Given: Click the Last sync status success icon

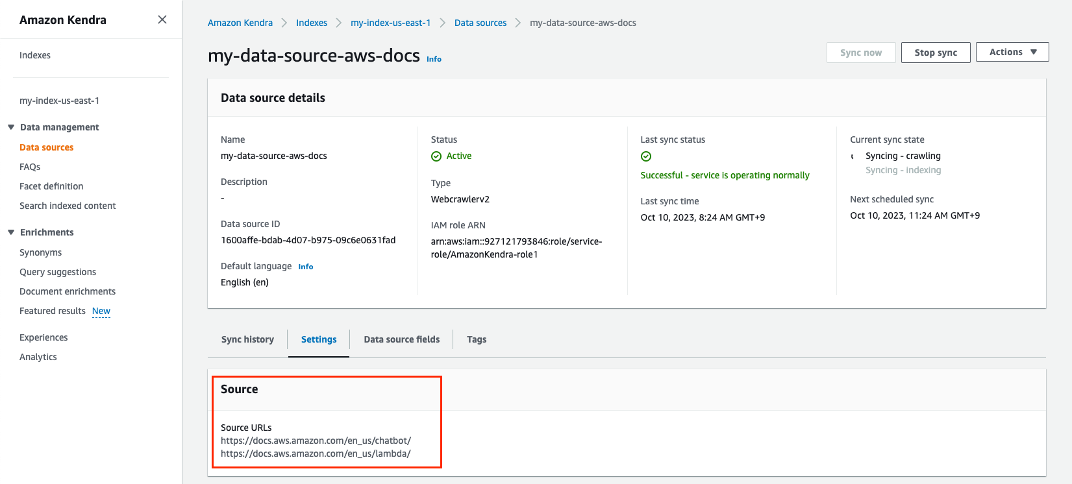Looking at the screenshot, I should tap(646, 156).
